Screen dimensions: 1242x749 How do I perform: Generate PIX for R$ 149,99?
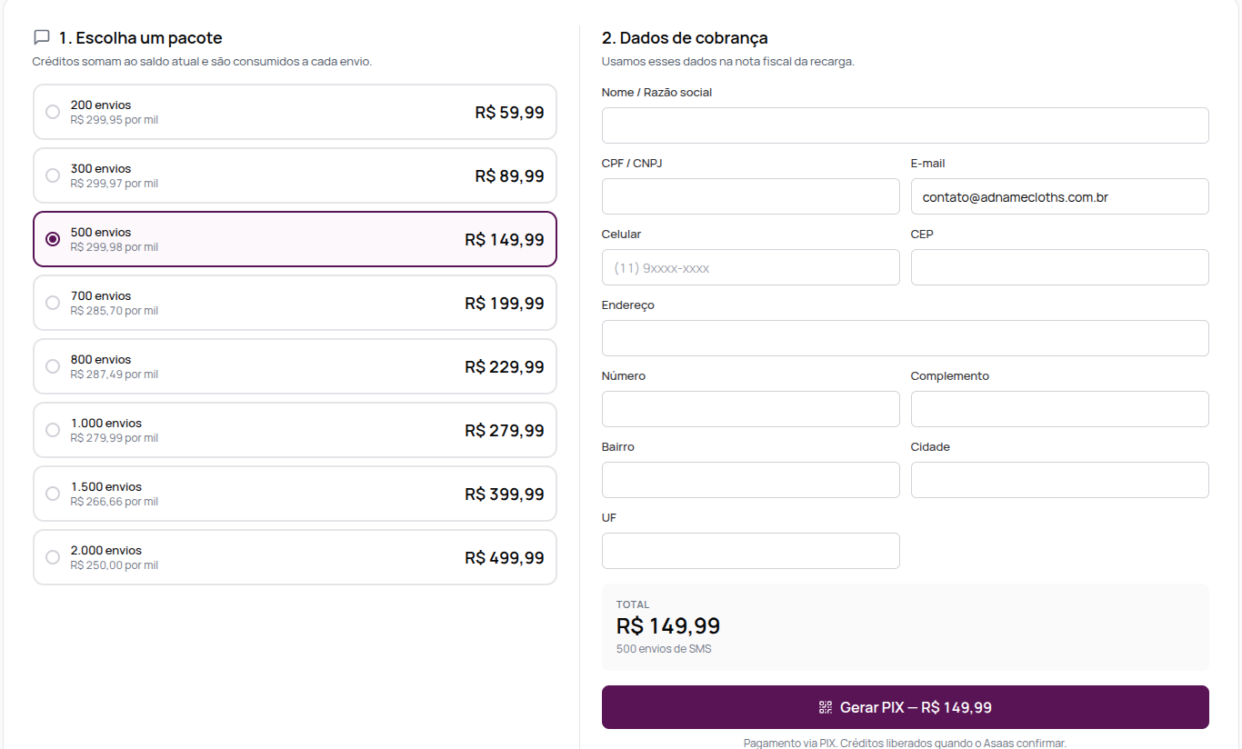pyautogui.click(x=905, y=707)
